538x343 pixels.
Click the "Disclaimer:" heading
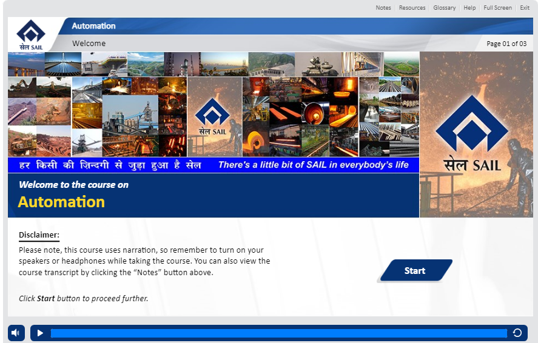coord(39,235)
